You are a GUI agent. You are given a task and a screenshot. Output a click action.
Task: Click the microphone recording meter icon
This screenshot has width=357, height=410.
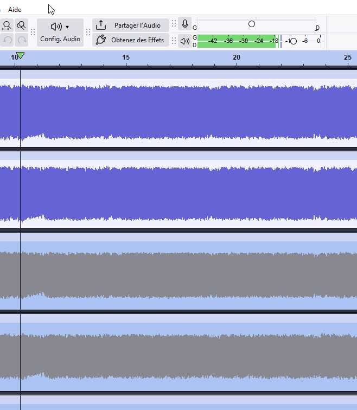click(x=184, y=24)
